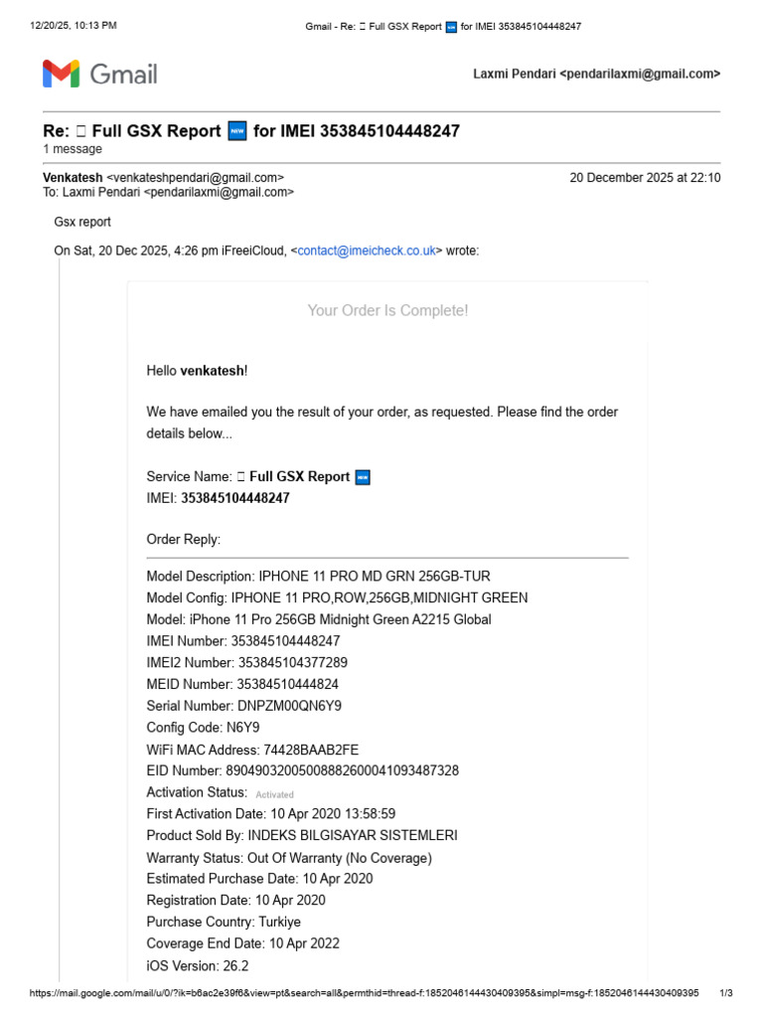Click the mail.google.com URL in the footer
Screen dimensions: 763x1018
(365, 993)
